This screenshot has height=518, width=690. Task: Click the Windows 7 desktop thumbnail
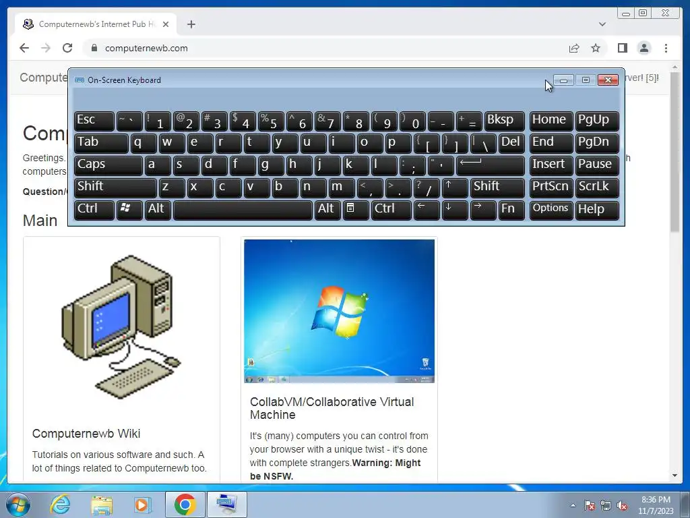[340, 311]
